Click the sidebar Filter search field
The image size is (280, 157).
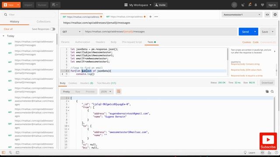(29, 14)
